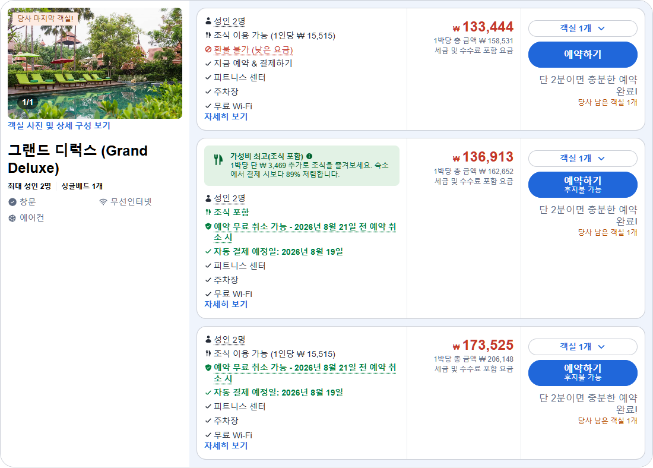Click the 당사 마지막 객실! badge on the photo
Screen dimensions: 653x468
pyautogui.click(x=45, y=18)
